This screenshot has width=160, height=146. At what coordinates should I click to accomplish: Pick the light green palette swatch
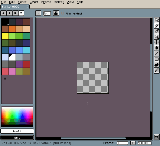(x=12, y=36)
